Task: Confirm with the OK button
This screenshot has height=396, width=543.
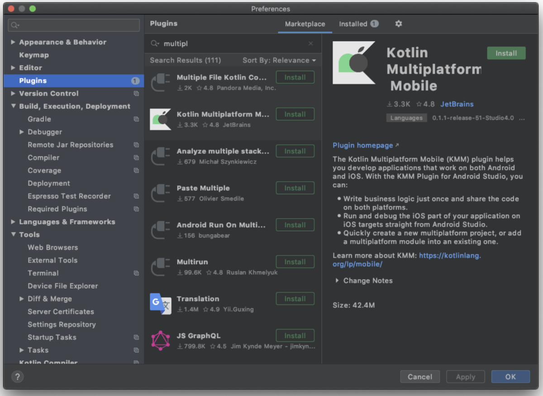Action: pyautogui.click(x=510, y=377)
